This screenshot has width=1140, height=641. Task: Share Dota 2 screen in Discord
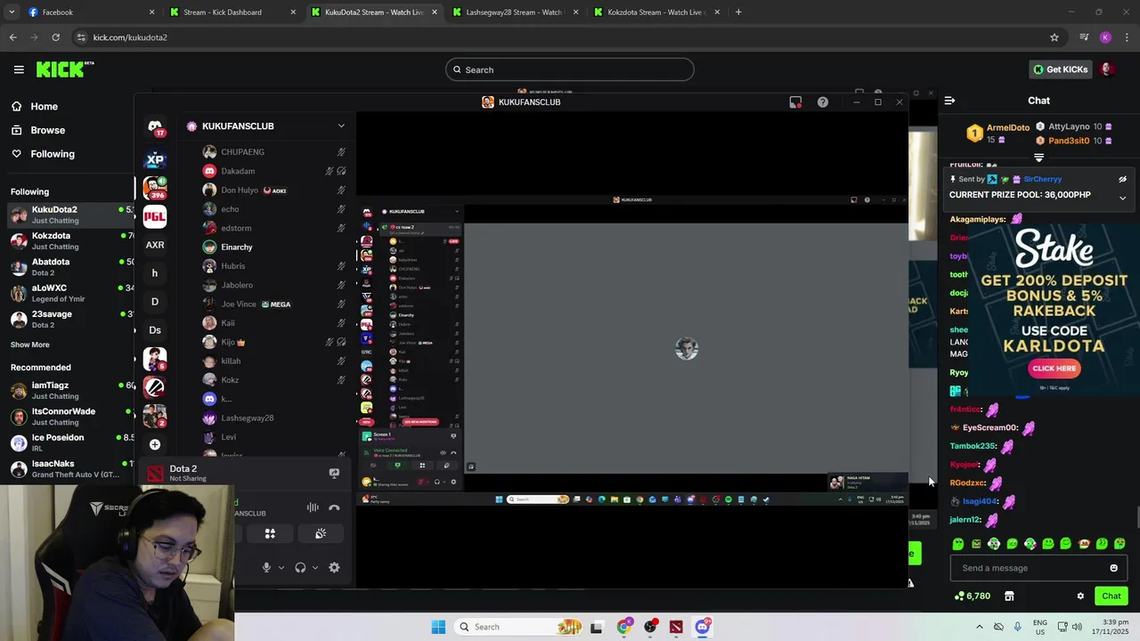pos(334,474)
